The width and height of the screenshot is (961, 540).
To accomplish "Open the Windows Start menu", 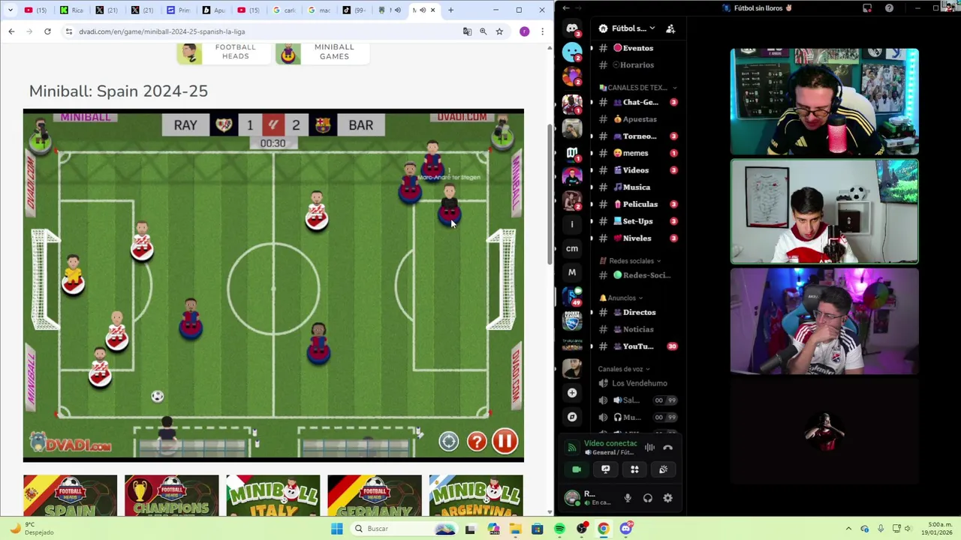I will click(337, 529).
